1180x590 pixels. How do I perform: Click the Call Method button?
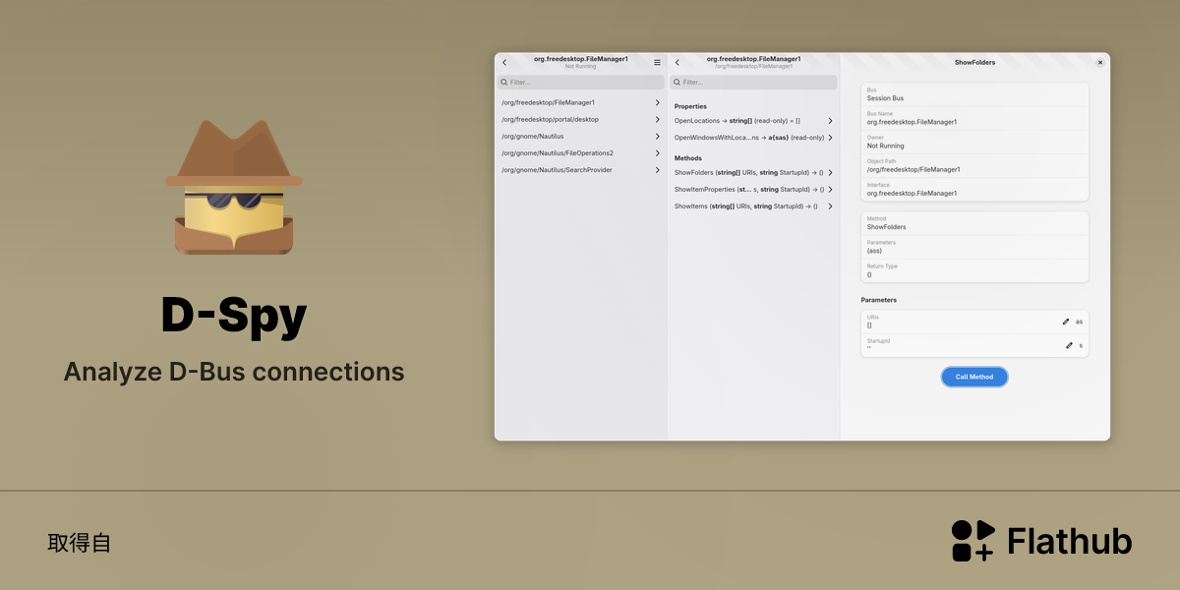point(974,377)
